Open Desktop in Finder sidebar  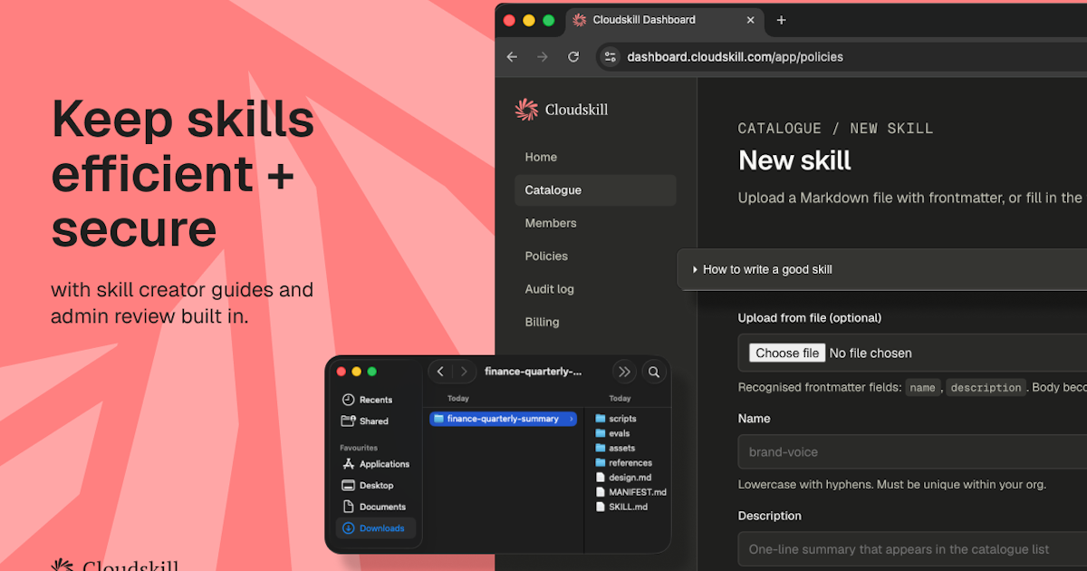pos(368,485)
